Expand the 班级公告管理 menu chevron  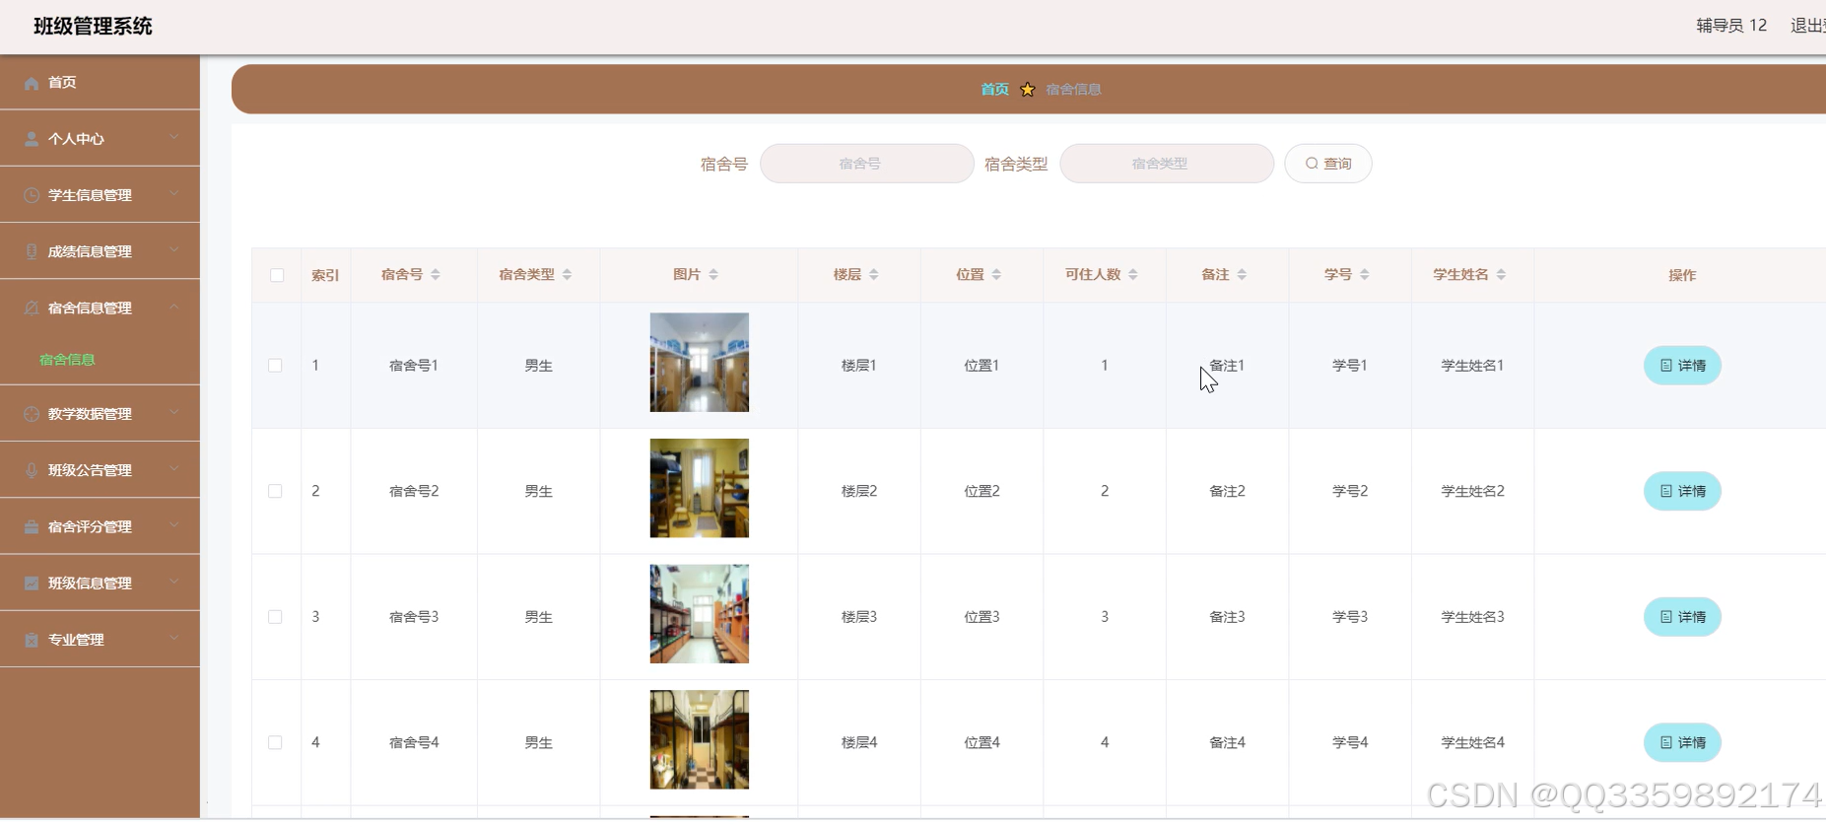(174, 468)
